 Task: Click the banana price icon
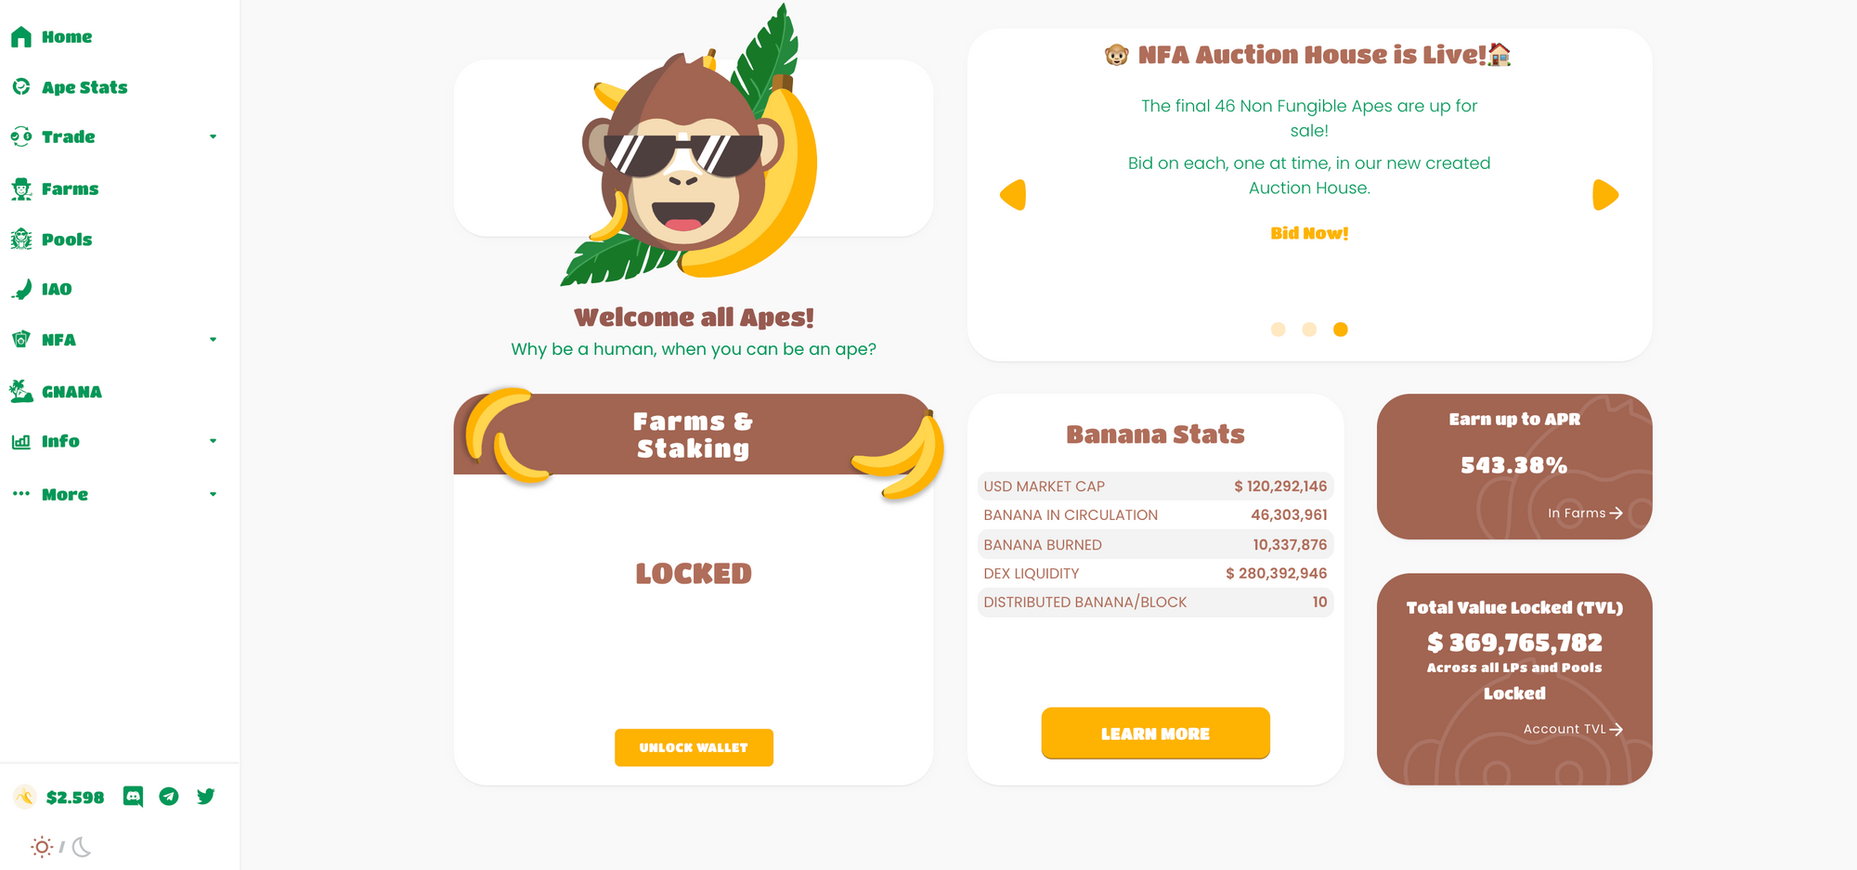[x=25, y=797]
